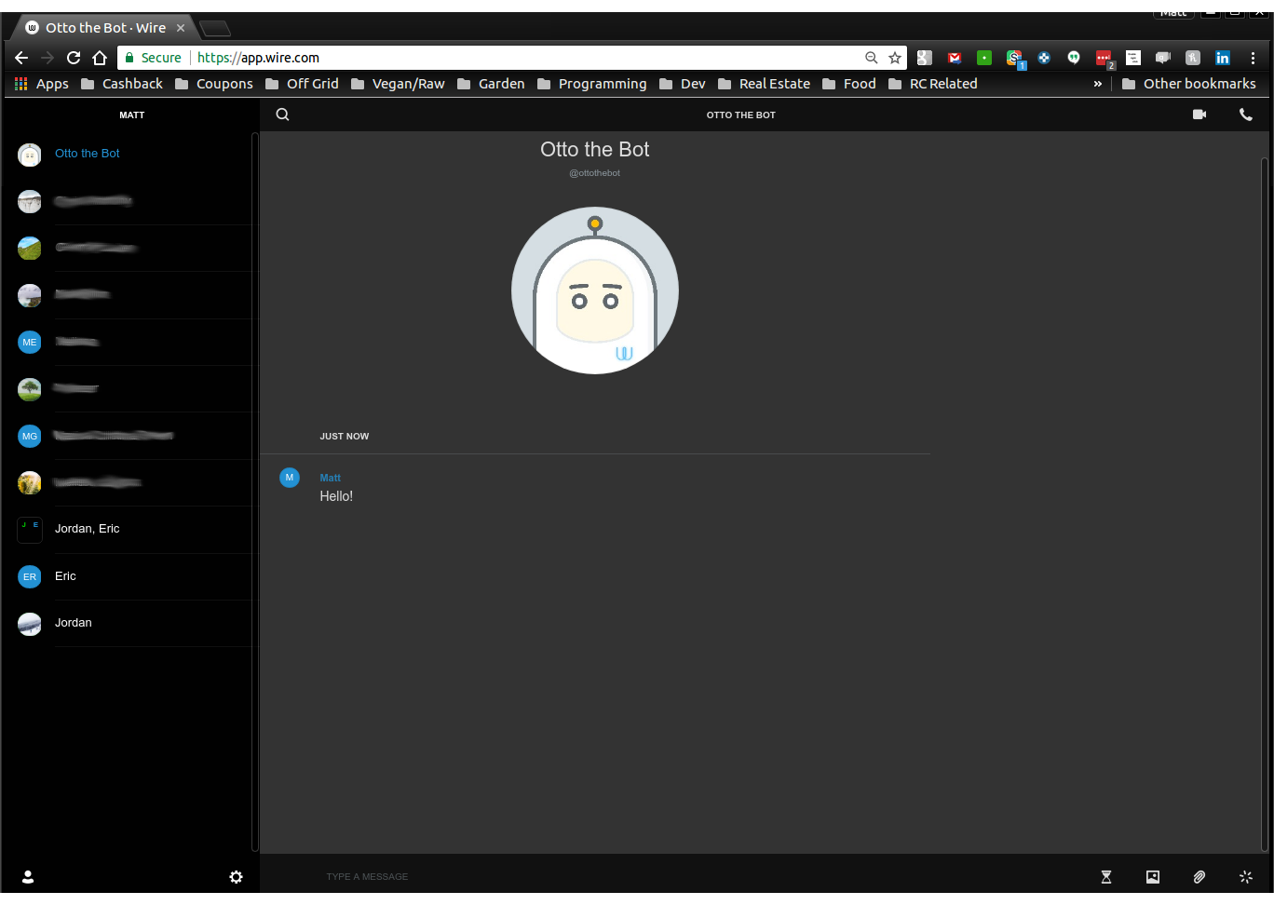Open the Programming bookmarks folder
Screen dimensions: 1274x905
pyautogui.click(x=592, y=84)
